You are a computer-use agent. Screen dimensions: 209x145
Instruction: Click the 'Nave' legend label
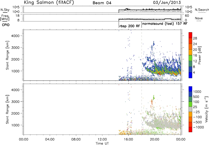(x=199, y=18)
